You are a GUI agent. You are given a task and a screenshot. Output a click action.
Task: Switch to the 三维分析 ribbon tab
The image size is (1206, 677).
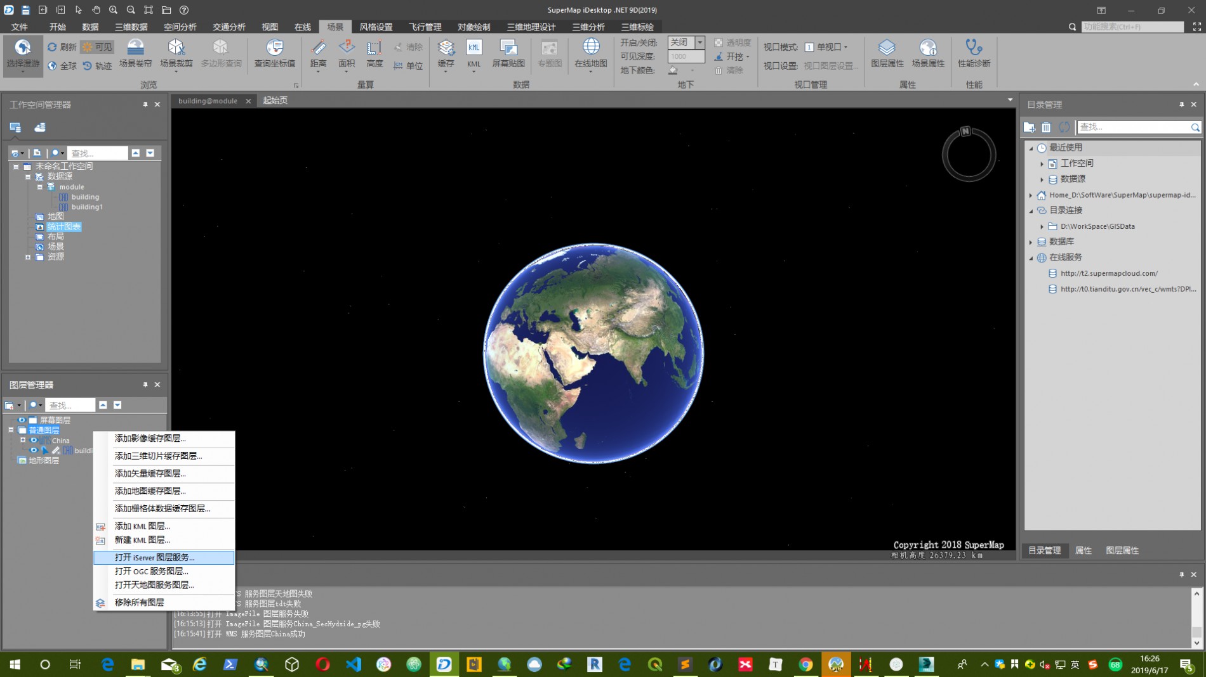[588, 27]
